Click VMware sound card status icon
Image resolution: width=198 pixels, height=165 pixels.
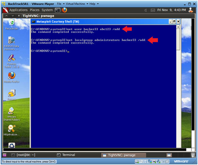tap(159, 162)
